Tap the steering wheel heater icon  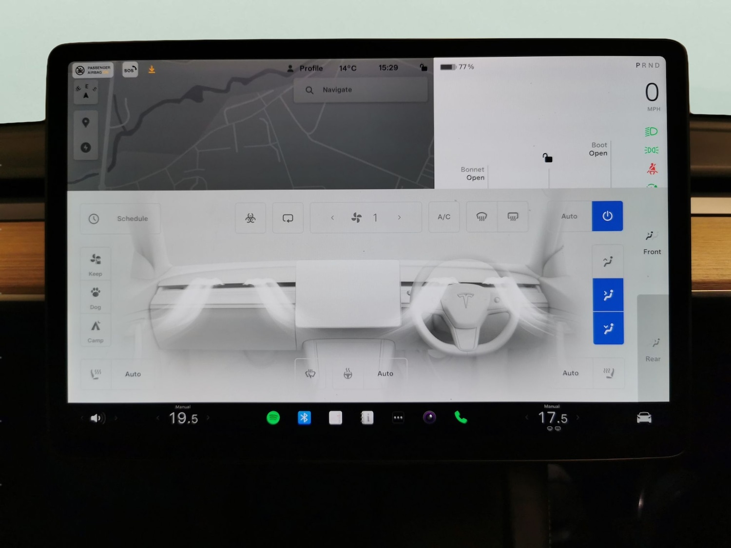tap(347, 373)
